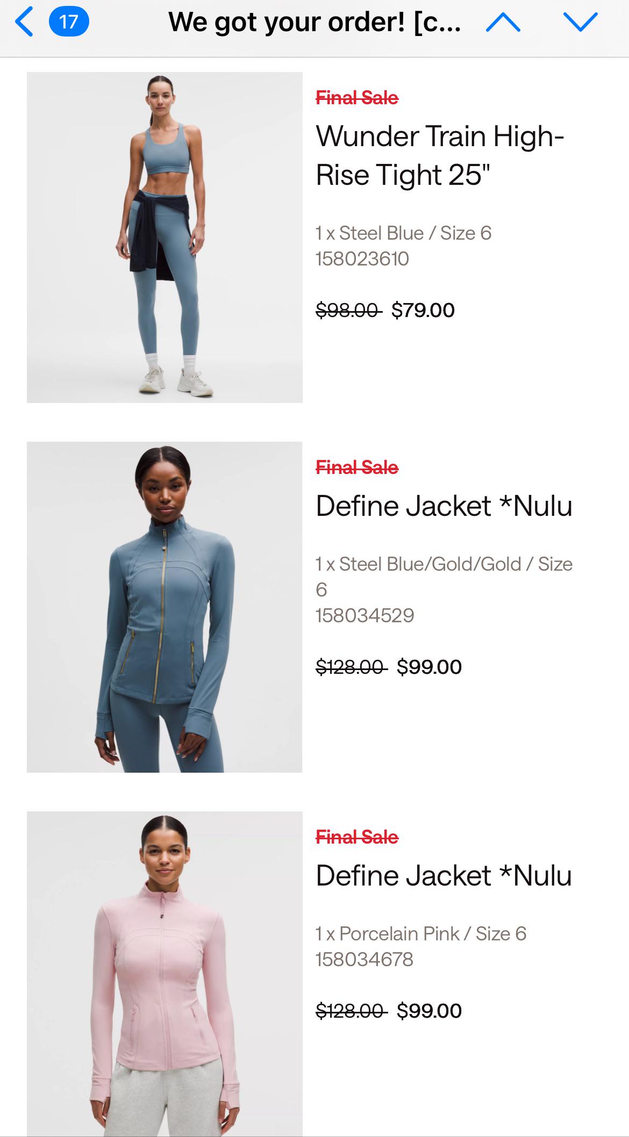Tap the $79.00 sale price
Image resolution: width=629 pixels, height=1137 pixels.
[x=423, y=310]
